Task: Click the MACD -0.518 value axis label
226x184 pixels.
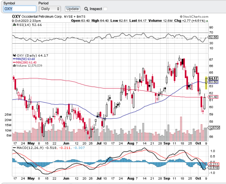Action: click(x=213, y=168)
